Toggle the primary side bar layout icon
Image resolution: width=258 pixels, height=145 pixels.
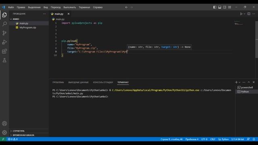pos(215,7)
